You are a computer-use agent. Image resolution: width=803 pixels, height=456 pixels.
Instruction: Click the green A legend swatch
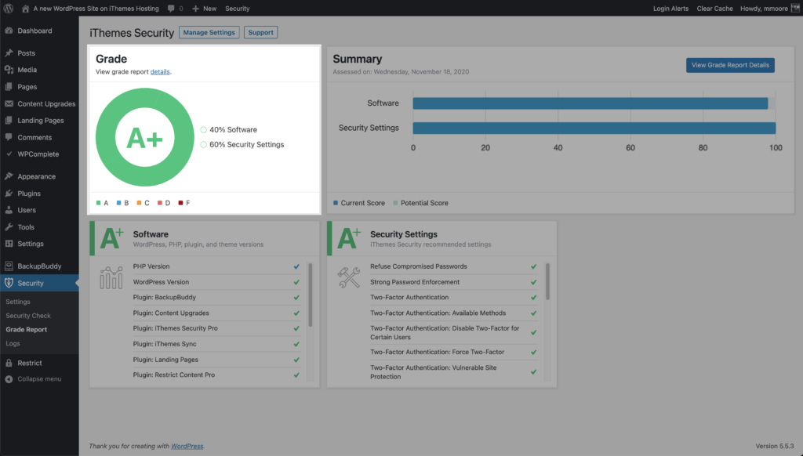click(98, 203)
